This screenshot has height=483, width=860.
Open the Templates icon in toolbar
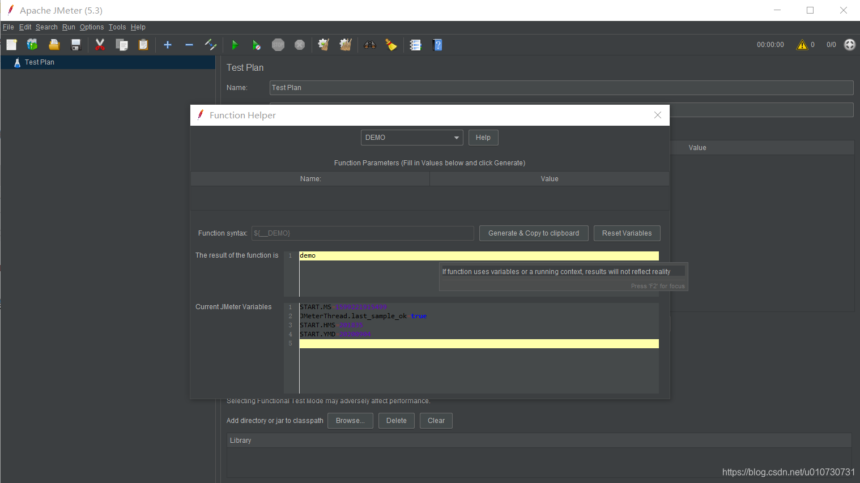32,45
